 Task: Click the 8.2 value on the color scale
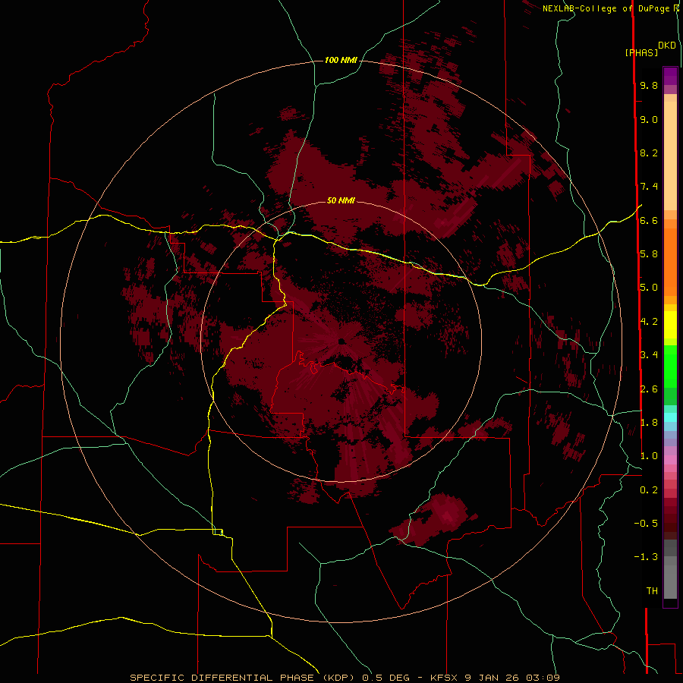[649, 153]
